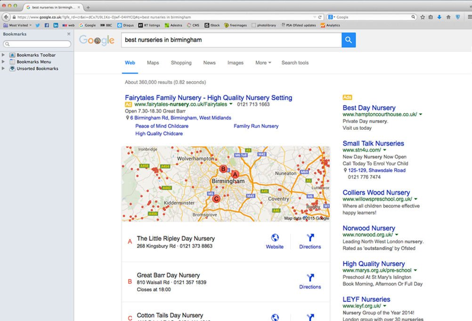Select the Web search tab
The width and height of the screenshot is (472, 321).
coord(130,63)
